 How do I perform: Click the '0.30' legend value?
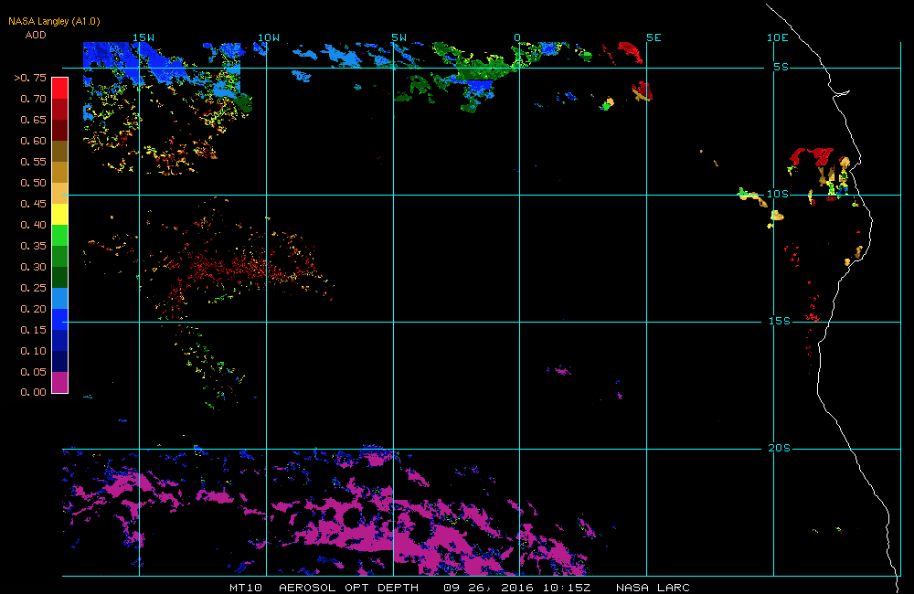click(33, 267)
